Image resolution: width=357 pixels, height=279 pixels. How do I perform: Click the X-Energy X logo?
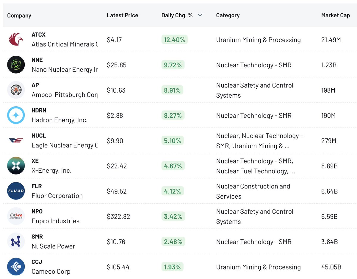click(16, 166)
